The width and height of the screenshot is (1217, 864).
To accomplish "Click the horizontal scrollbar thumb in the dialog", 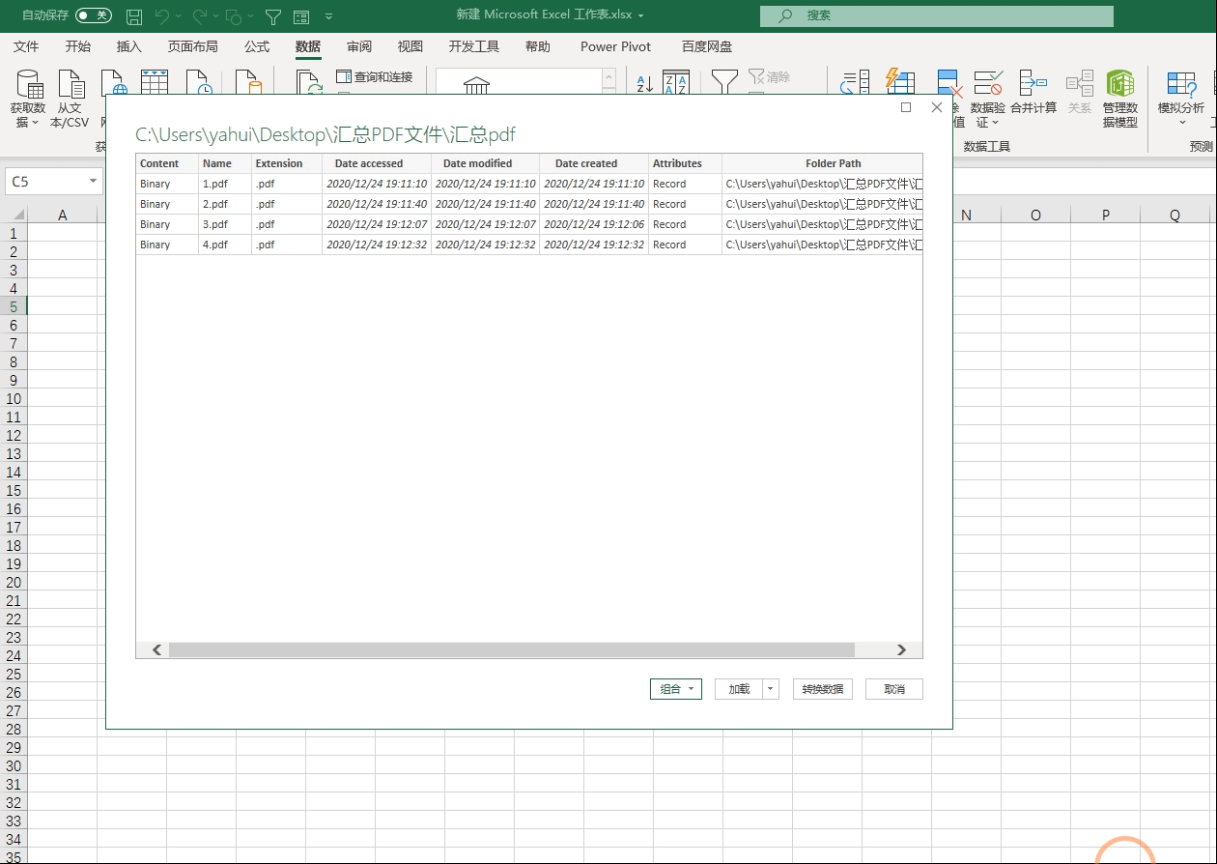I will (512, 650).
